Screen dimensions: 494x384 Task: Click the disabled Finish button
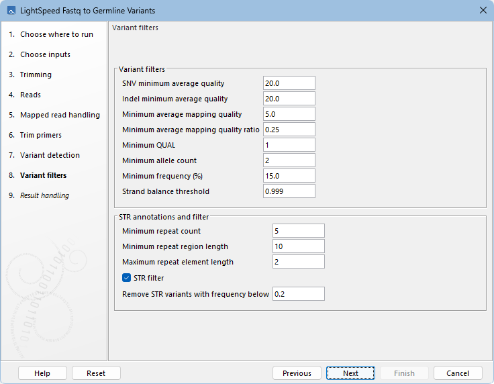point(404,373)
